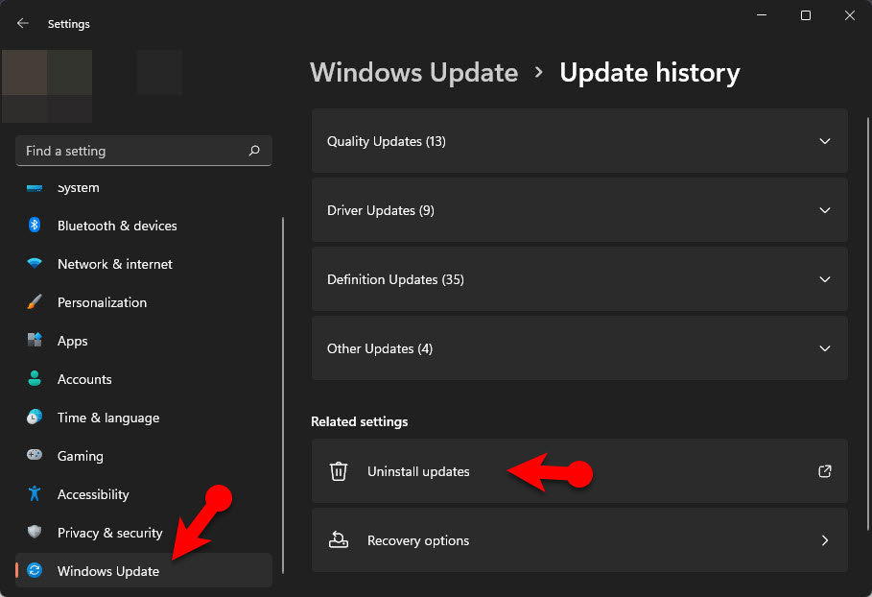This screenshot has height=597, width=872.
Task: Select Personalization in sidebar
Action: 144,302
